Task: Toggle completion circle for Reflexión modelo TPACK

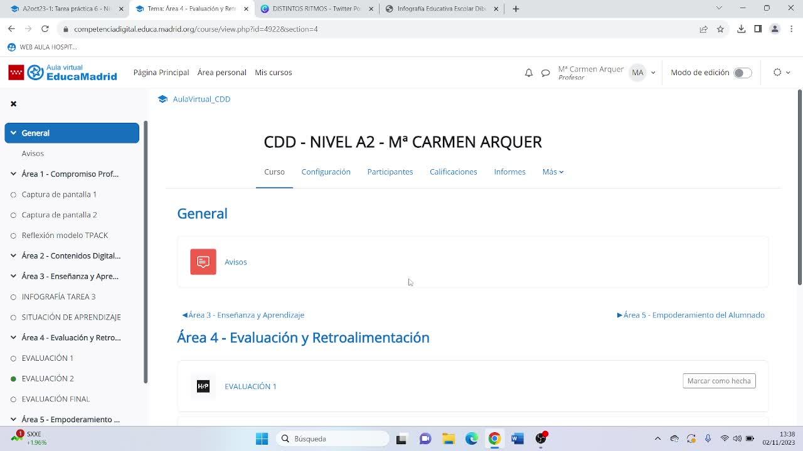Action: [13, 236]
